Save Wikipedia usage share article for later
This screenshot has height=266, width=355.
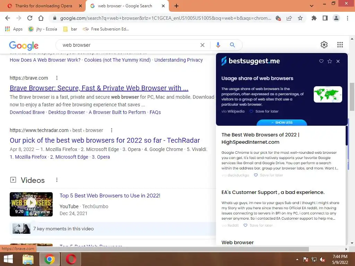[x=264, y=111]
